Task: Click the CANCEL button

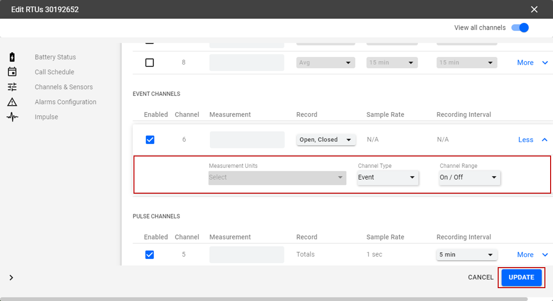Action: point(481,278)
